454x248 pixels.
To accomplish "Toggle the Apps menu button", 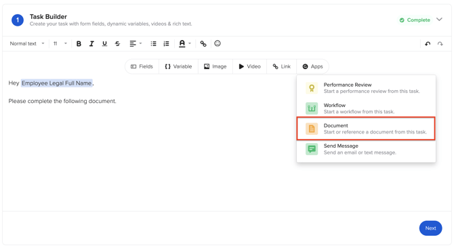I will point(312,66).
